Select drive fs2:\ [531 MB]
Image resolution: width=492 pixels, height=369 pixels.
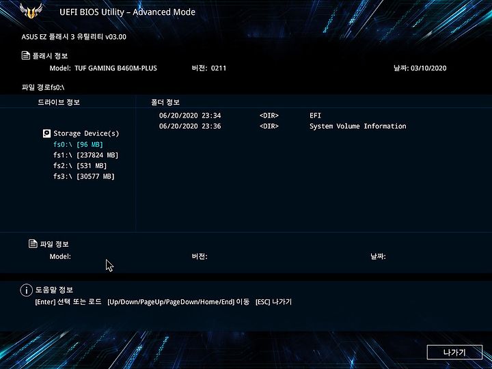coord(80,165)
